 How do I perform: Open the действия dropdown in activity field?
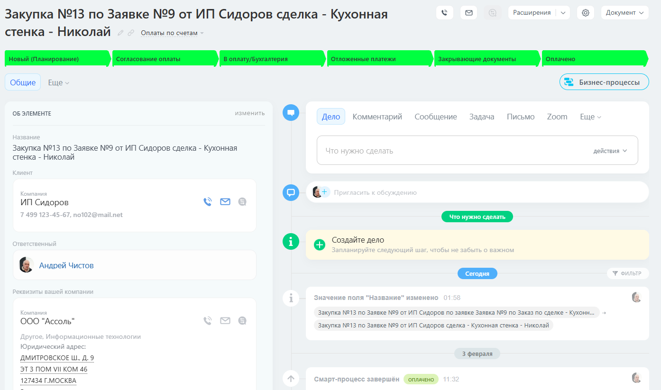(610, 151)
